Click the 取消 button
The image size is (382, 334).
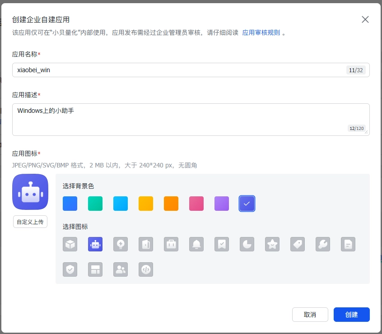tap(310, 315)
